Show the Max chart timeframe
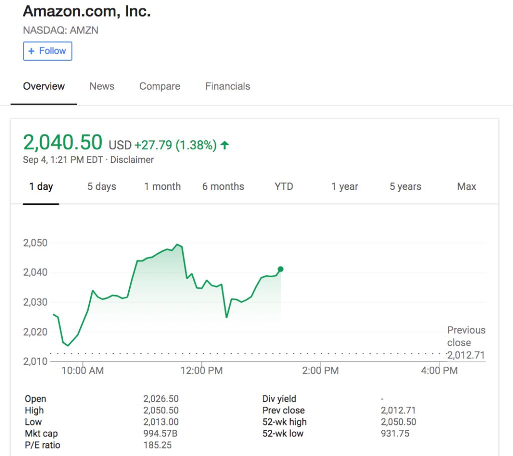513x456 pixels. point(466,186)
